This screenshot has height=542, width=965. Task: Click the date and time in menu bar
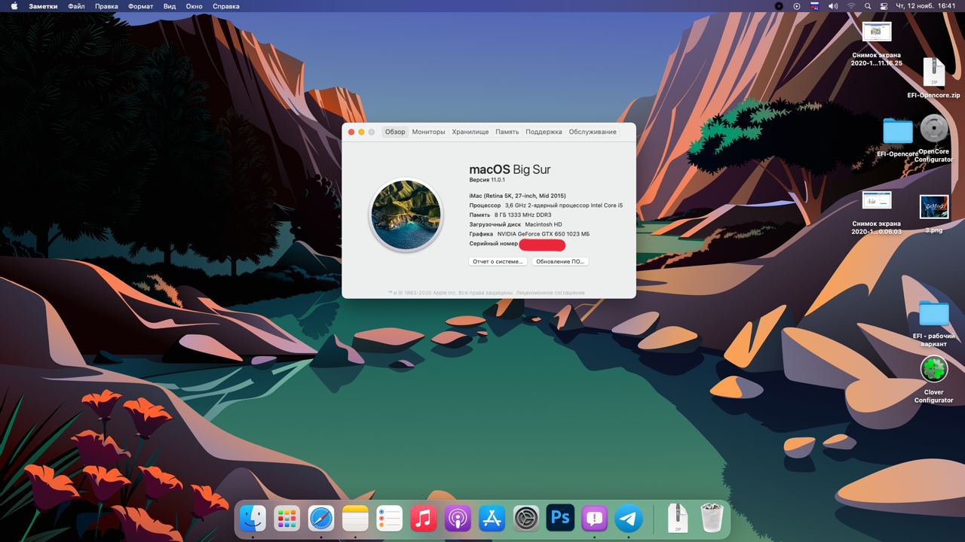click(927, 6)
